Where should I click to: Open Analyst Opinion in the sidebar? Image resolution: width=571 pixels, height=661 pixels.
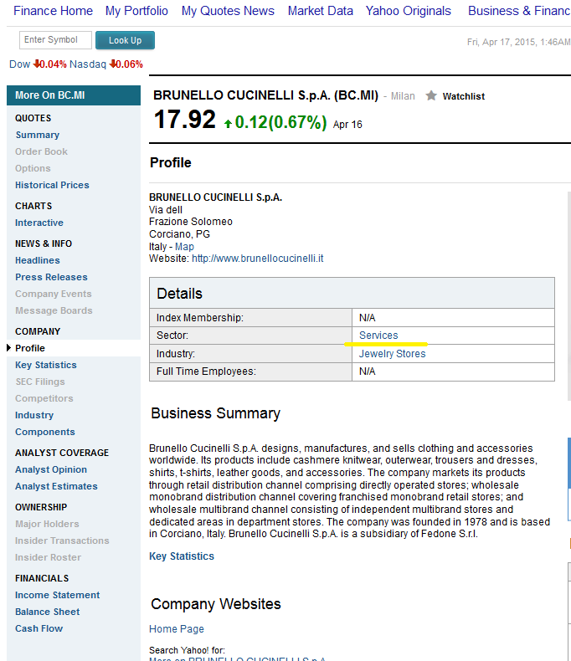click(x=51, y=469)
